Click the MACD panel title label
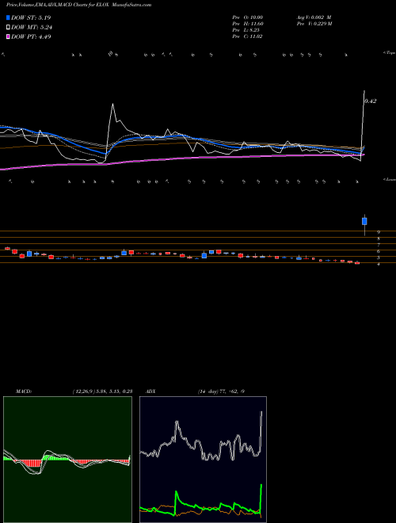This screenshot has width=396, height=523. (24, 391)
